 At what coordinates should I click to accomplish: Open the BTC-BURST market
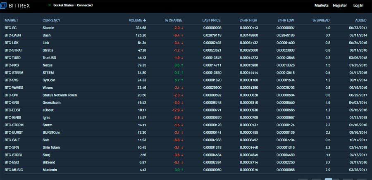(x=14, y=133)
